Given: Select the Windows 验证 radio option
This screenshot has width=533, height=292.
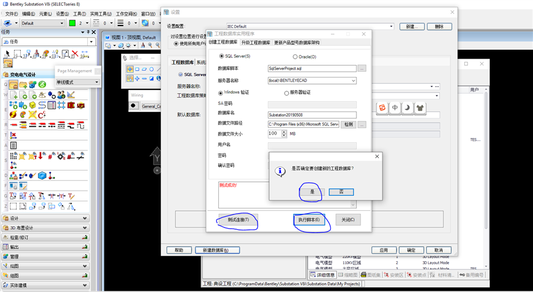Looking at the screenshot, I should click(221, 92).
